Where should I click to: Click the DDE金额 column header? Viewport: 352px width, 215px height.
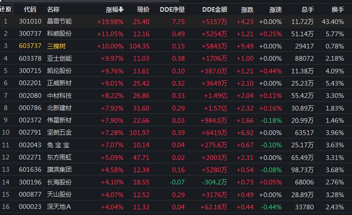(214, 9)
